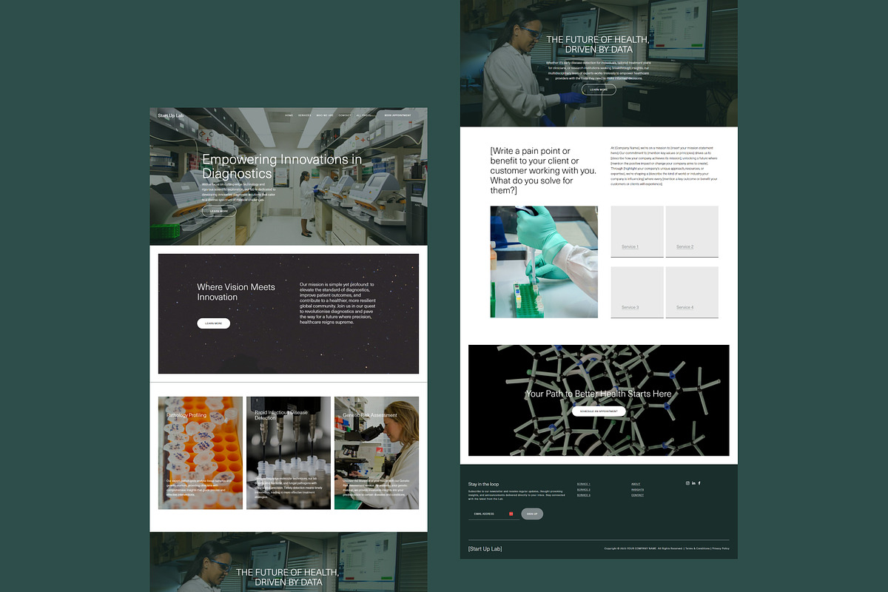
Task: Open the Contact footer link
Action: 637,495
